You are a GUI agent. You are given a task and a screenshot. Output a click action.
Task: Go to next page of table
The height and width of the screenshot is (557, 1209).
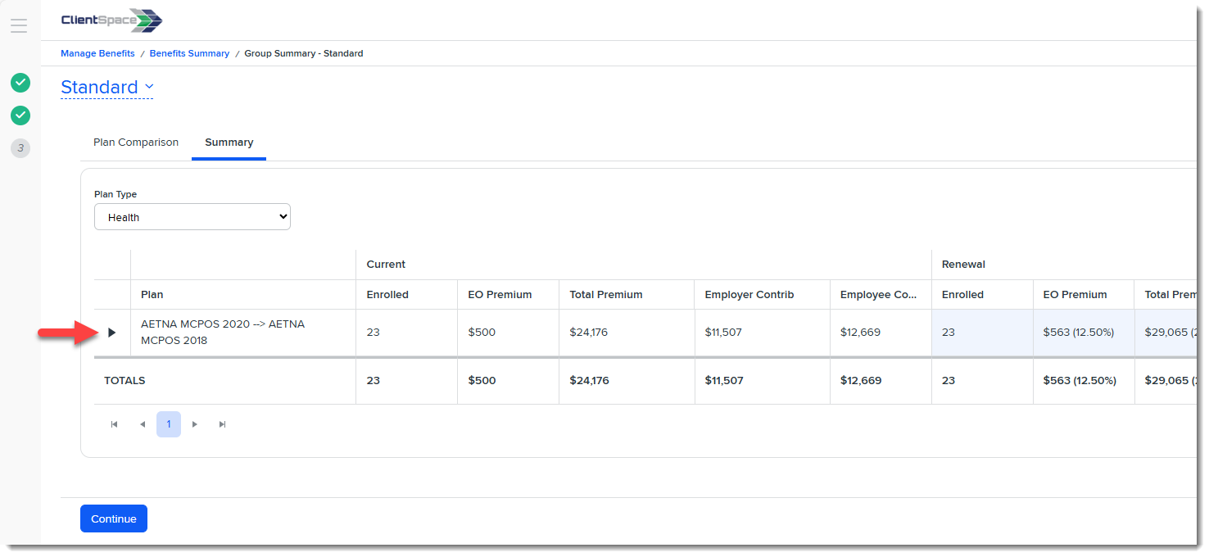195,424
